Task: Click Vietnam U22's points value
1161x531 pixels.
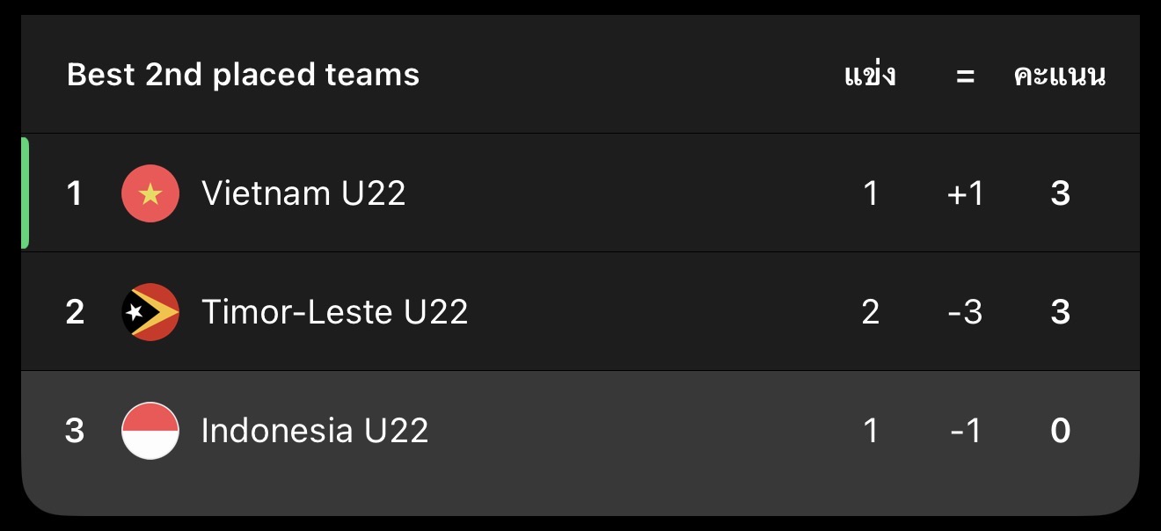Action: click(x=1060, y=193)
